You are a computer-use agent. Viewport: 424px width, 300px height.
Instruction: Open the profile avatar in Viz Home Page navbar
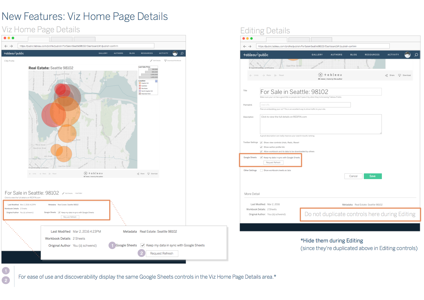[175, 53]
